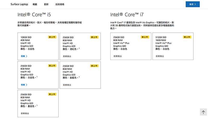Click the 設定 button

[x=192, y=4]
